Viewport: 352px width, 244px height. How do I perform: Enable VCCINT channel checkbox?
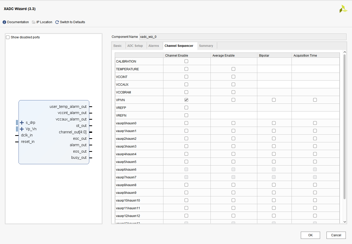click(186, 77)
